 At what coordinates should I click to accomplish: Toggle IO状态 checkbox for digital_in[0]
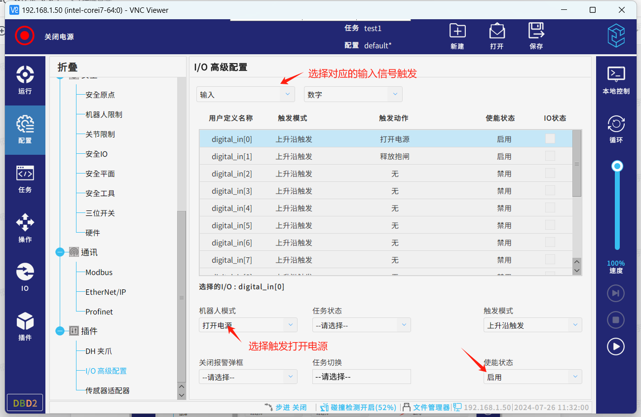point(550,139)
